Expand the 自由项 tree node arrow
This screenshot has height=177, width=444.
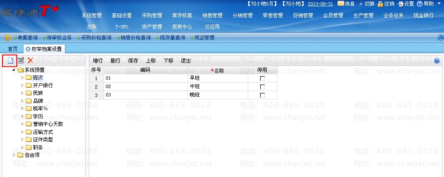14,155
